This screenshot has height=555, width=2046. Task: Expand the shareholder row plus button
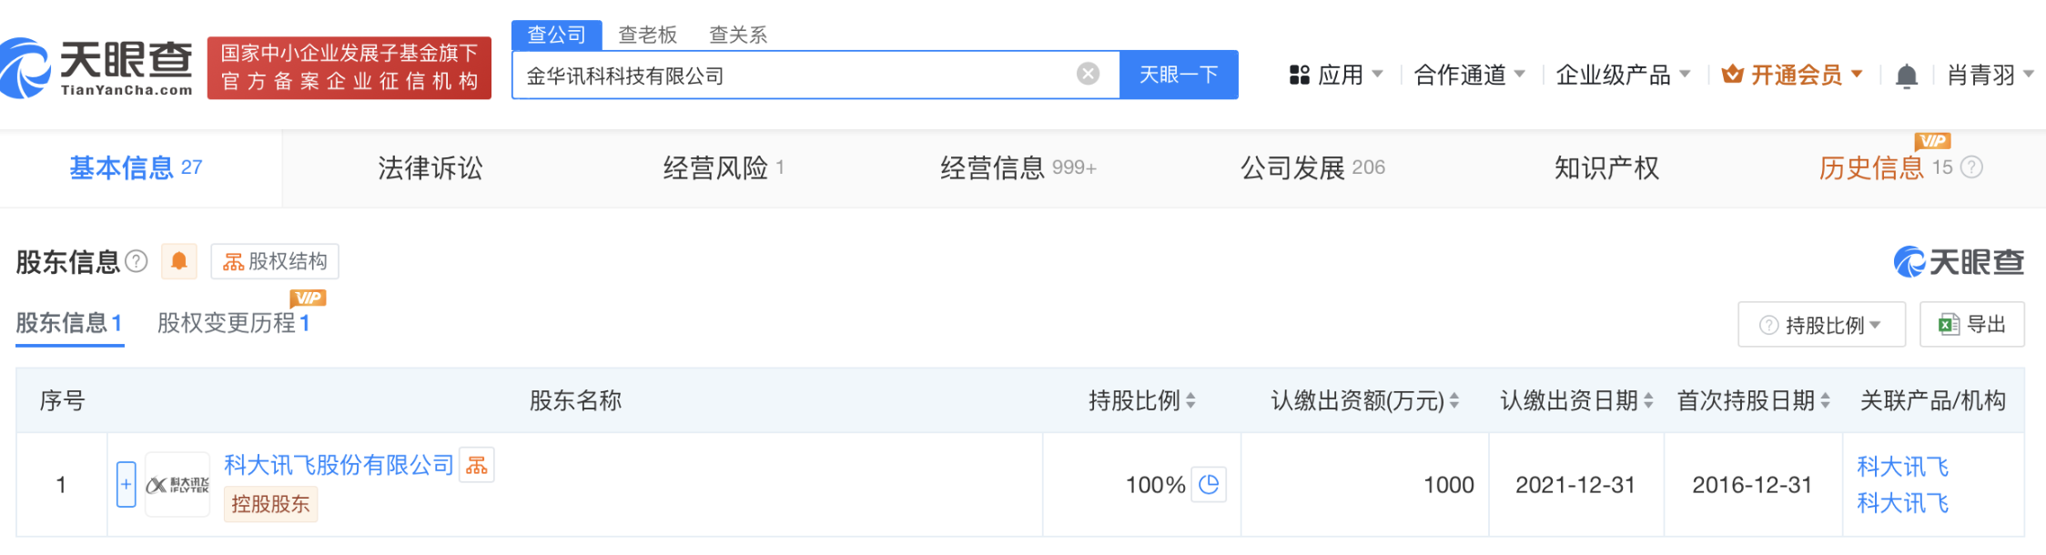pyautogui.click(x=127, y=485)
